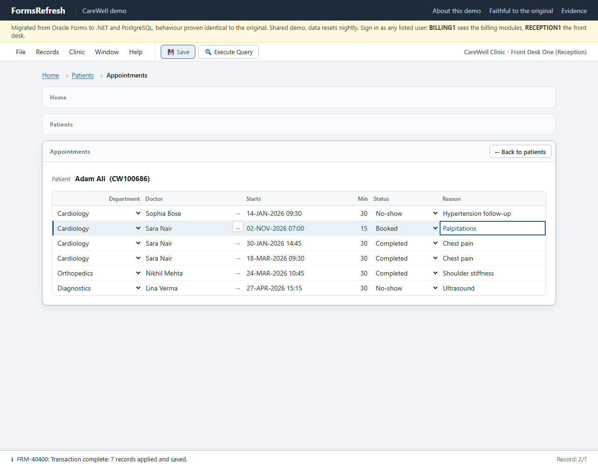
Task: Go to Patients breadcrumb link
Action: coord(83,75)
